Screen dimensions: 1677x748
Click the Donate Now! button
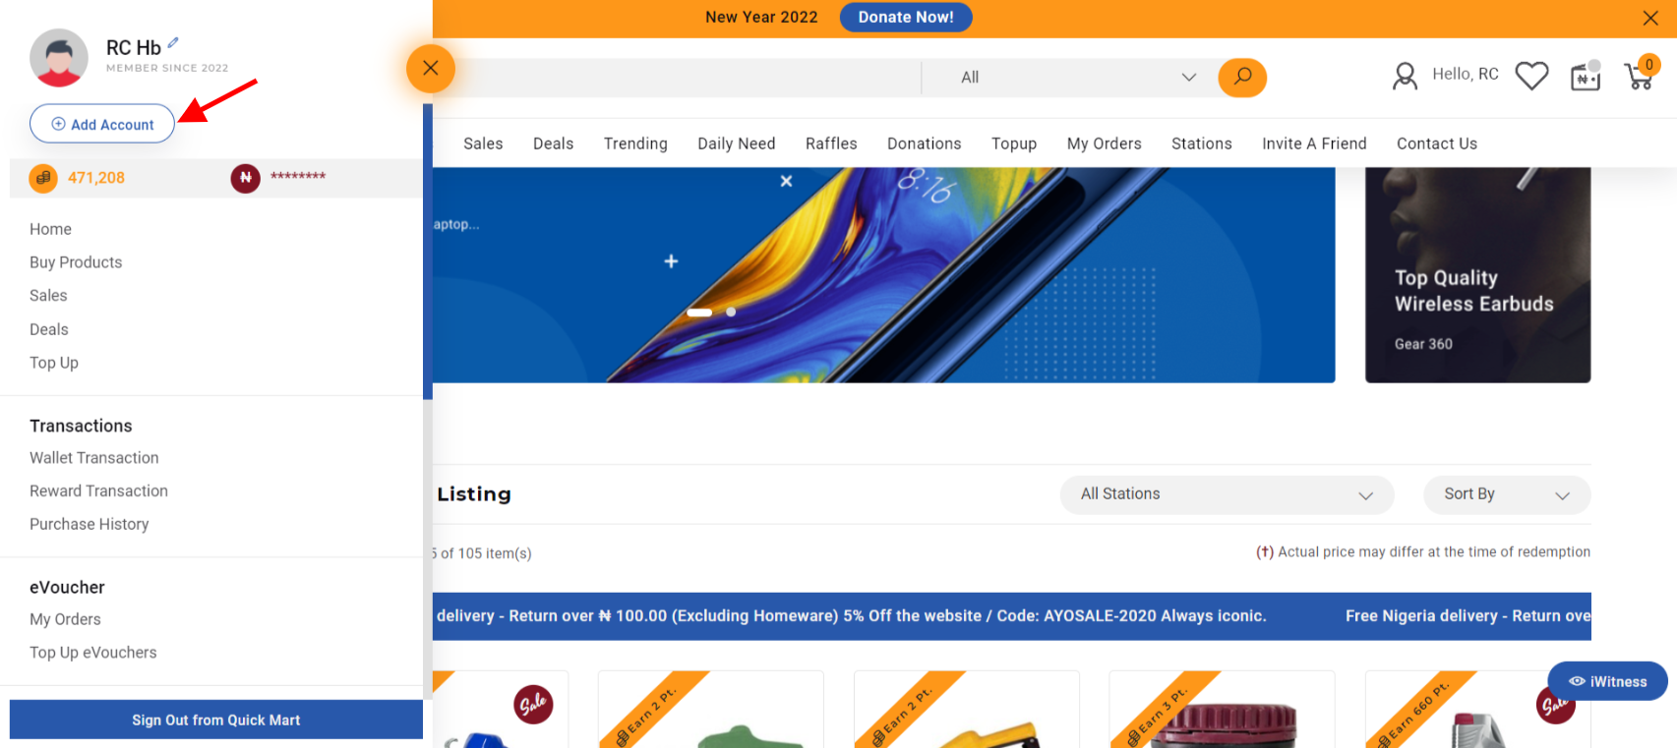(905, 17)
